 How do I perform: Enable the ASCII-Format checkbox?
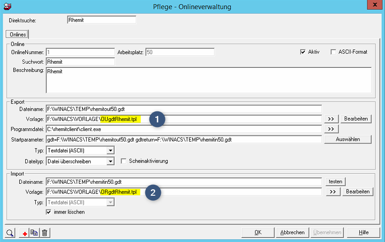click(334, 52)
